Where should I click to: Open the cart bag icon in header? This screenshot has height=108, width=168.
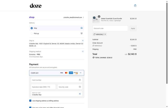(x=135, y=5)
